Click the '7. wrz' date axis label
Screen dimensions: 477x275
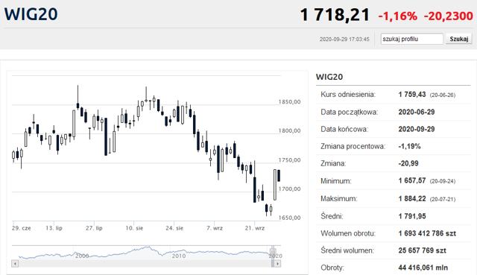[215, 228]
